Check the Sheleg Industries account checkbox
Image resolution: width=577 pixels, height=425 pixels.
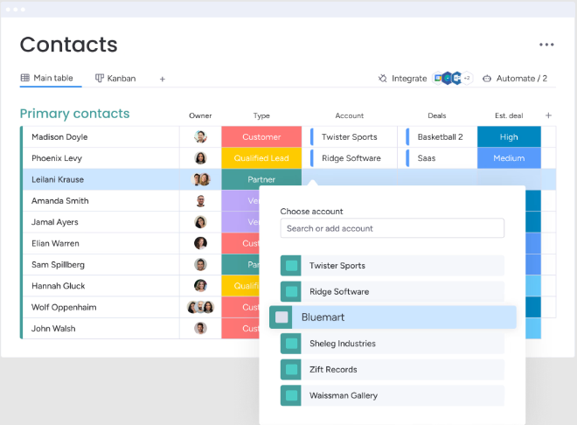pyautogui.click(x=291, y=344)
